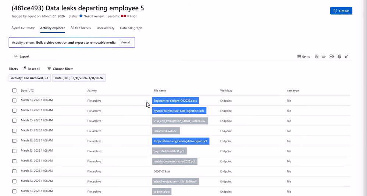Check the school-registration-child-2026.pdf row checkbox

(x=14, y=181)
